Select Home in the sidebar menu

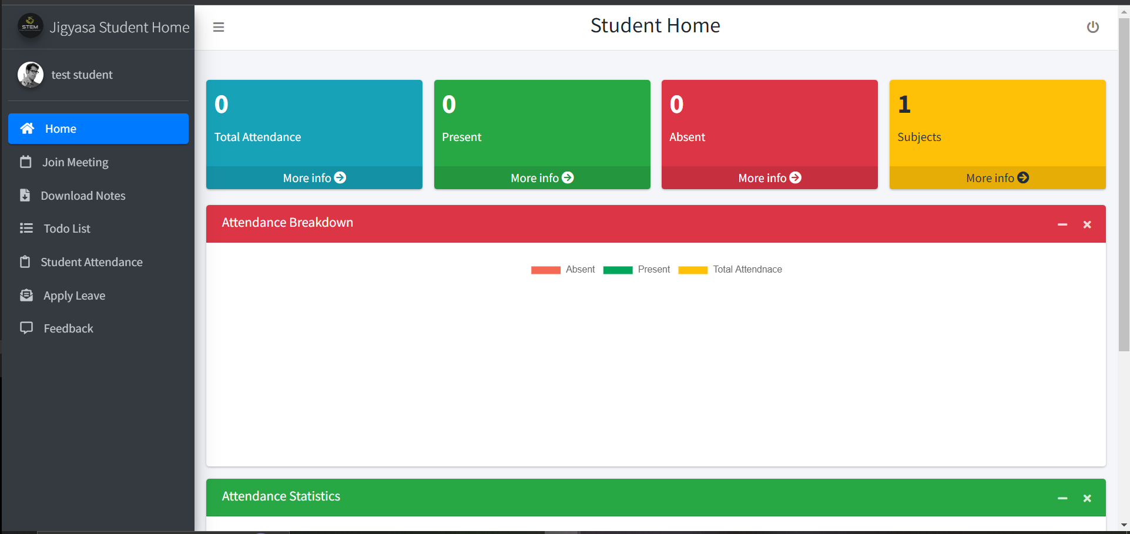click(x=60, y=129)
